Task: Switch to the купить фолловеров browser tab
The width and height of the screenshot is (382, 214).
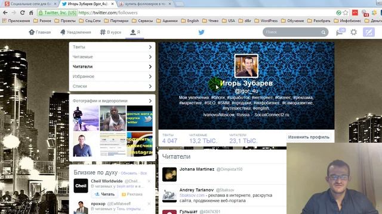Action: 146,4
